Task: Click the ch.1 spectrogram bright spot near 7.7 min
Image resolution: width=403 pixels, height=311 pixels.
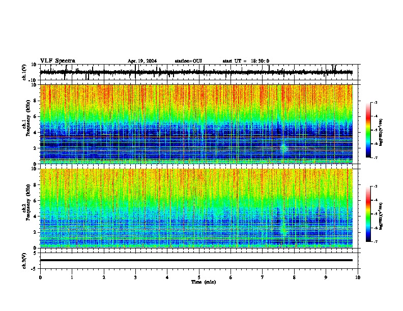Action: [x=284, y=148]
